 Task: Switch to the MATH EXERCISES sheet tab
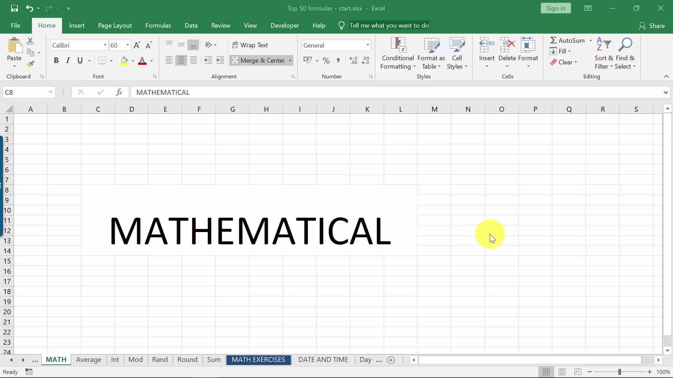click(258, 359)
